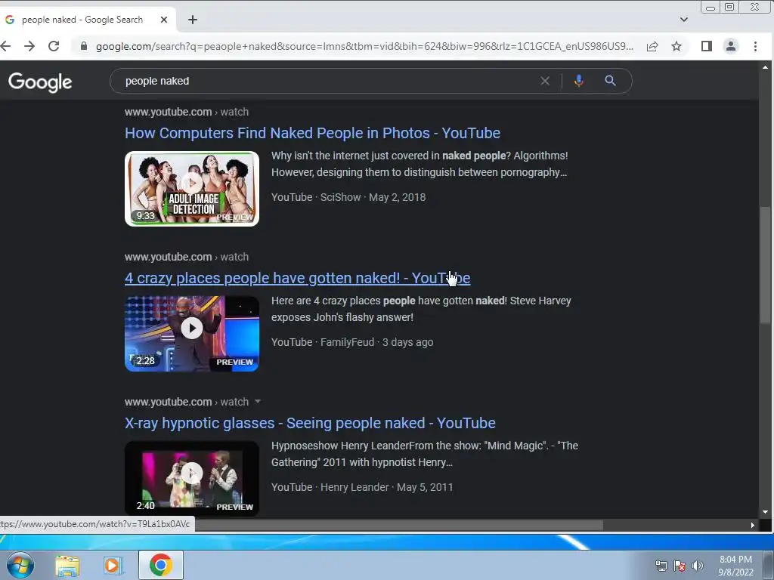
Task: Click the Action Center flag icon
Action: (680, 566)
